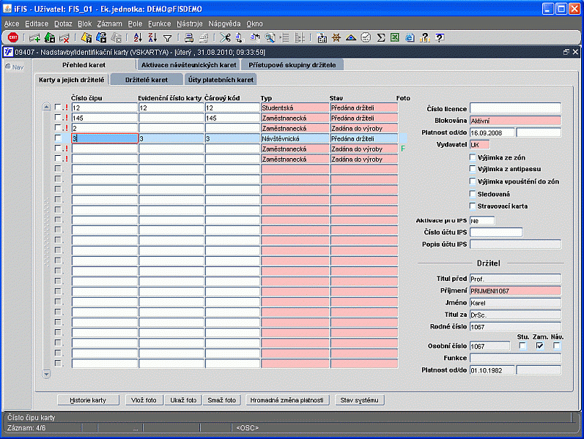Screen dimensions: 584x439
Task: Click the Číslo účtu IPS input field
Action: click(496, 232)
